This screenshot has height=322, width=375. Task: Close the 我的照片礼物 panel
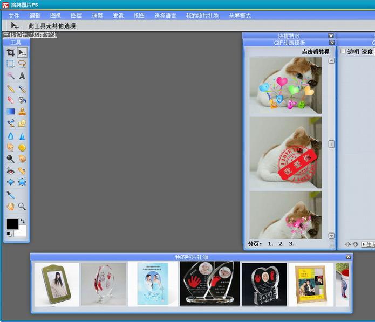[x=348, y=257]
